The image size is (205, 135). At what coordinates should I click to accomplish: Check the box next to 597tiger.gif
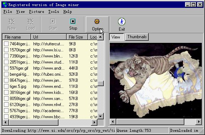point(6,68)
